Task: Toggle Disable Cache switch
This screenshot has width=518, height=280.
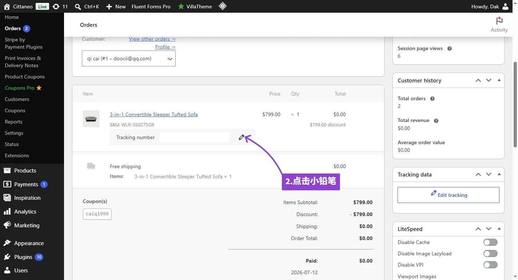Action: 490,242
